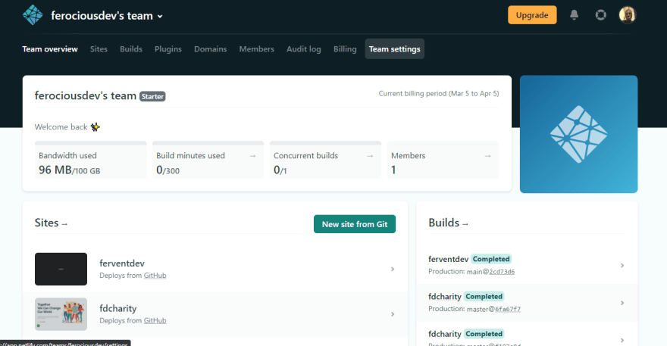667x346 pixels.
Task: Open the Domains tab
Action: (211, 49)
